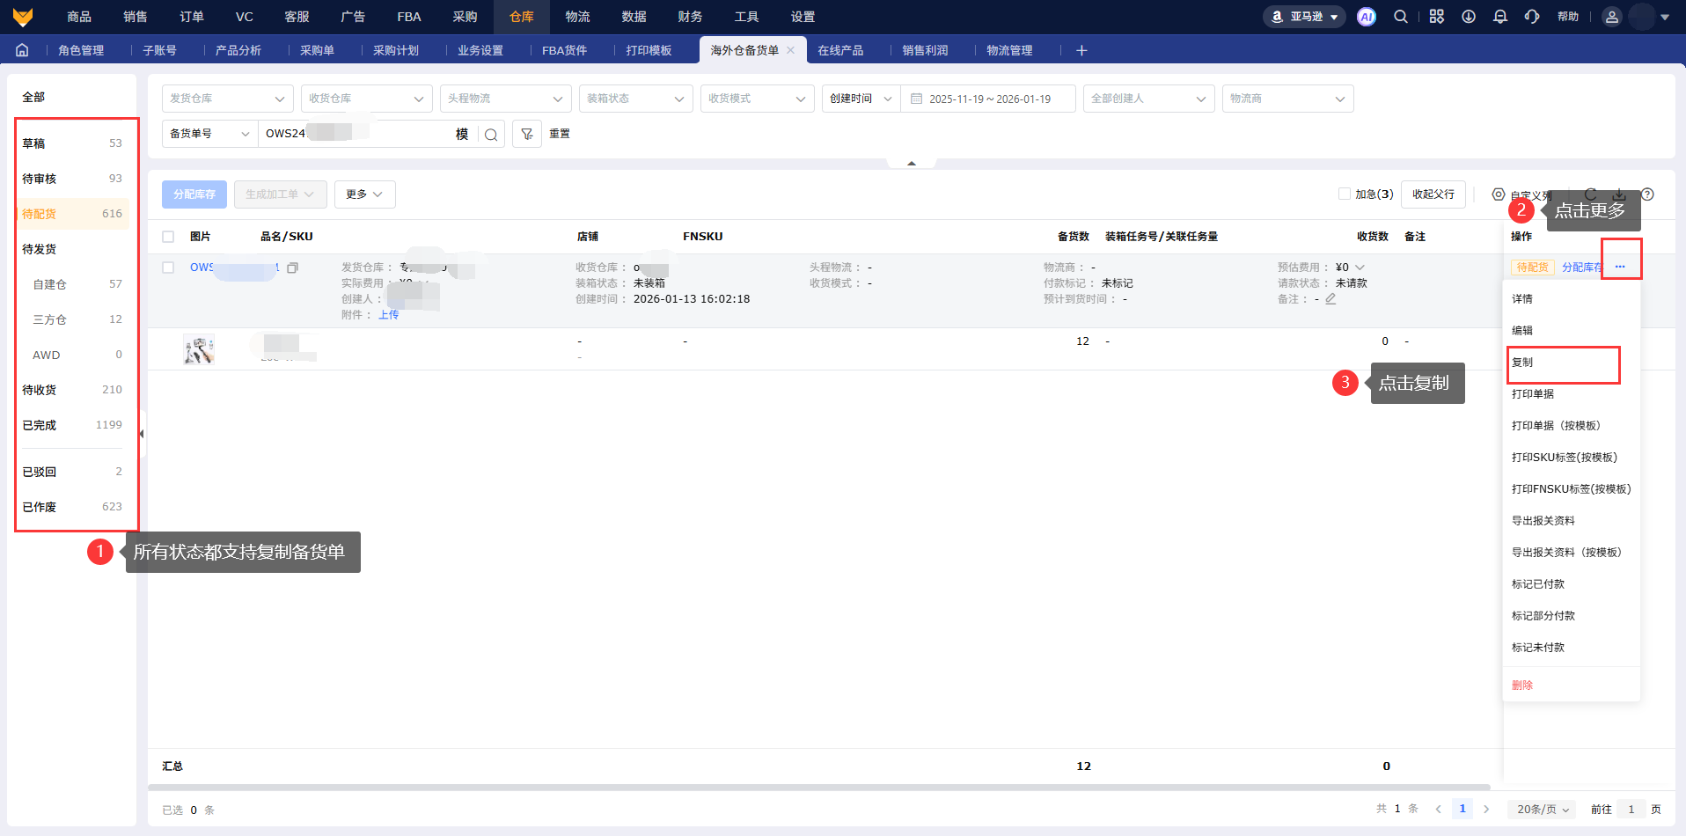Click the help question mark icon above table

coord(1647,194)
